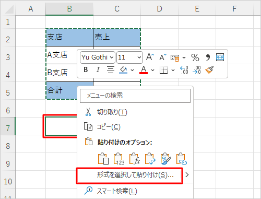Increase decimal places
This screenshot has height=199, width=261.
coord(184,70)
